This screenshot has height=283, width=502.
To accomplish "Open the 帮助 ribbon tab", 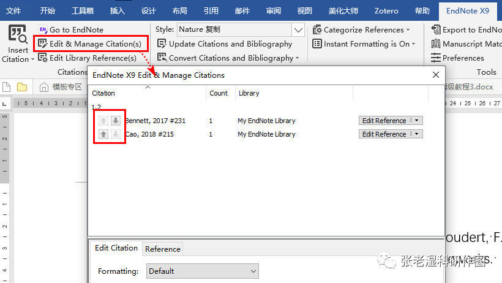I will point(422,11).
